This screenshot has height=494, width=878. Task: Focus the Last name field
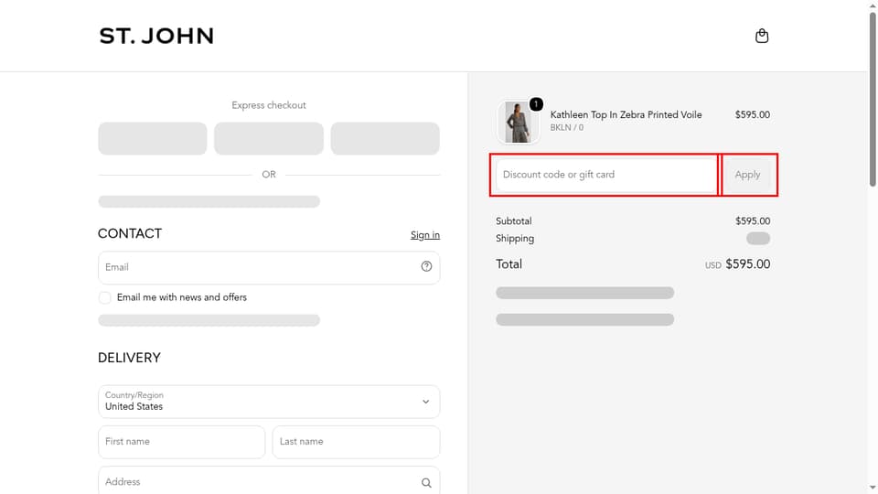pyautogui.click(x=356, y=442)
